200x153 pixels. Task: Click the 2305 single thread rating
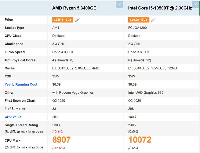[133, 125]
